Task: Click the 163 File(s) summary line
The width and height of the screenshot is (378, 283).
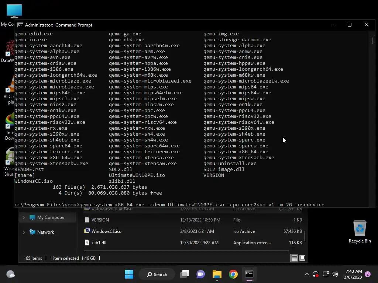Action: pos(100,187)
